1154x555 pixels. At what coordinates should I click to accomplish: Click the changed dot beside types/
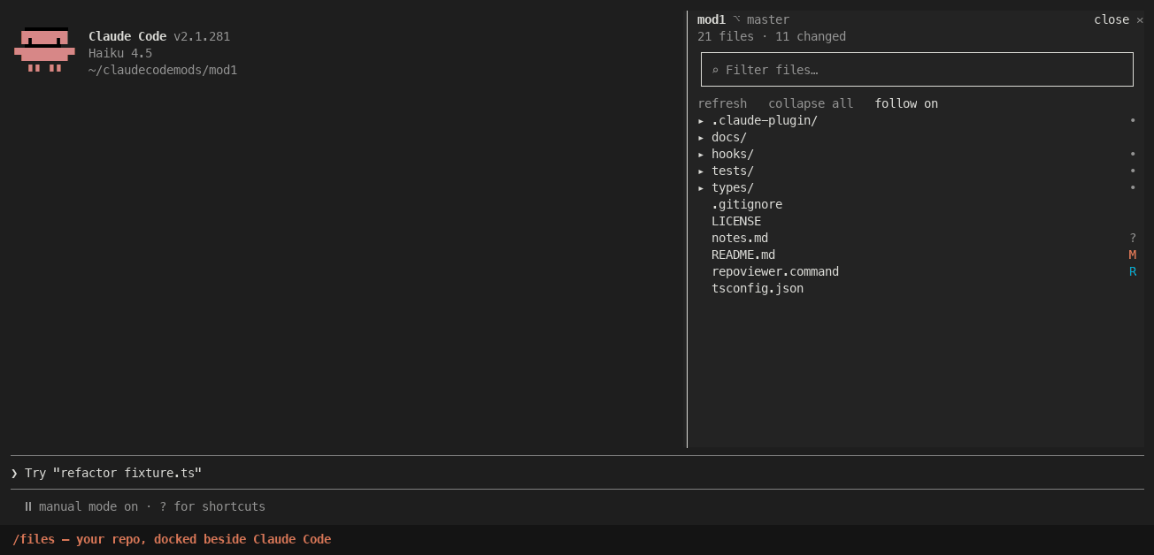pyautogui.click(x=1133, y=187)
